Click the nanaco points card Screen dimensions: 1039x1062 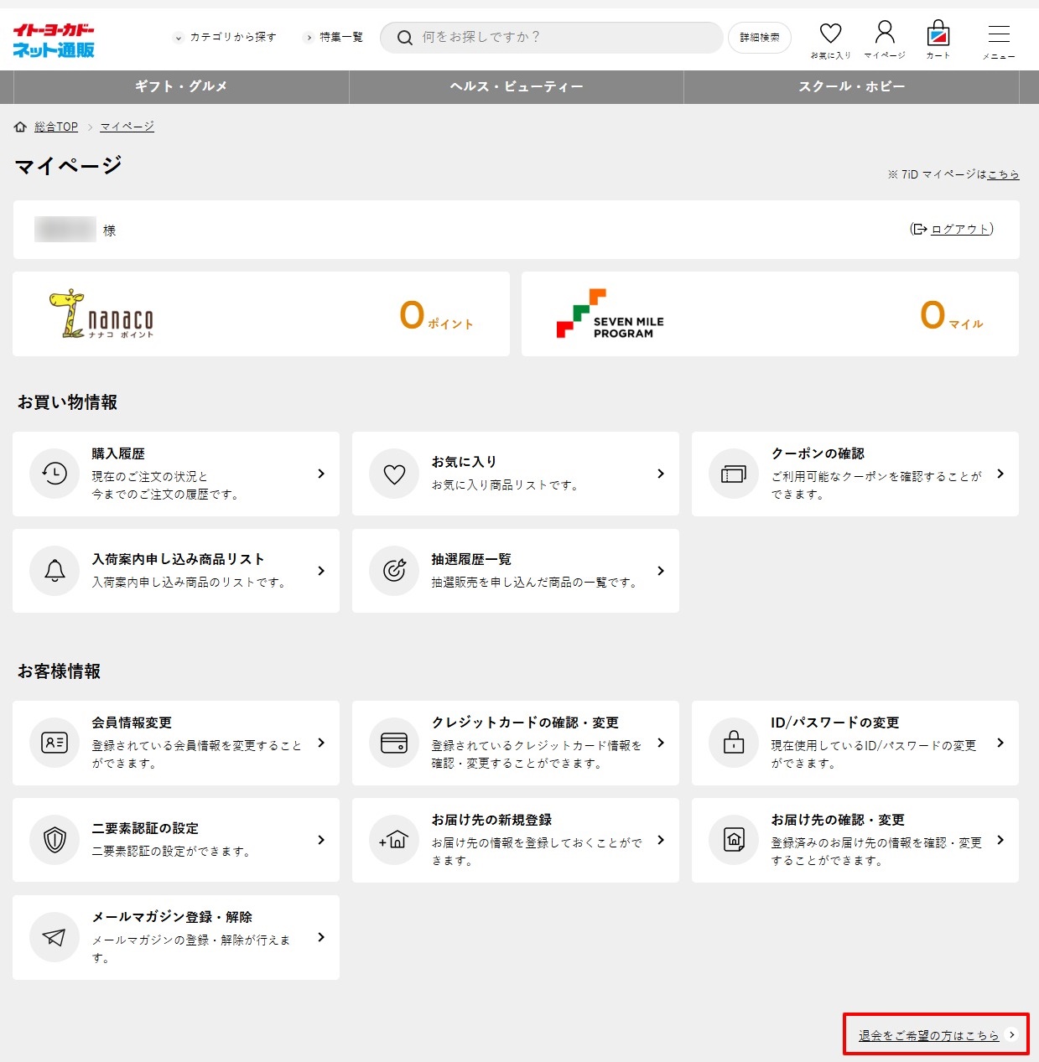(261, 313)
